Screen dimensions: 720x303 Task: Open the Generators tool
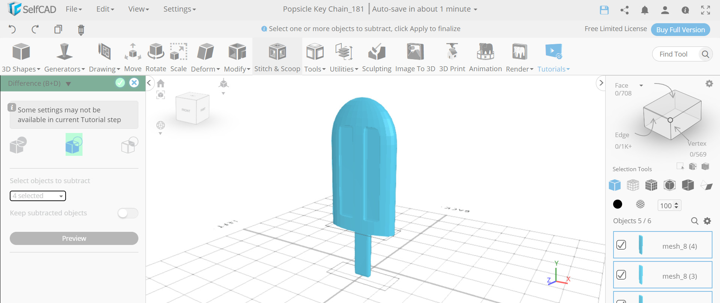tap(64, 57)
